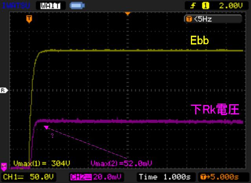This screenshot has height=183, width=251.
Task: Select the yellow Ebb trace label
Action: tap(200, 40)
